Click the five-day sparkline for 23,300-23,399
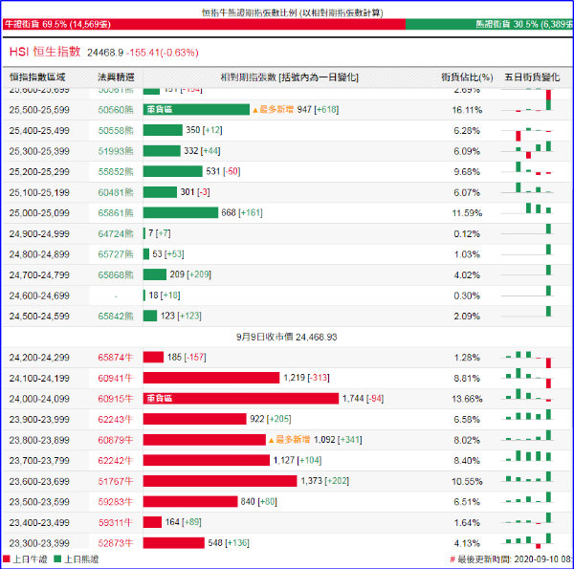Viewport: 574px width, 569px height. [x=527, y=541]
